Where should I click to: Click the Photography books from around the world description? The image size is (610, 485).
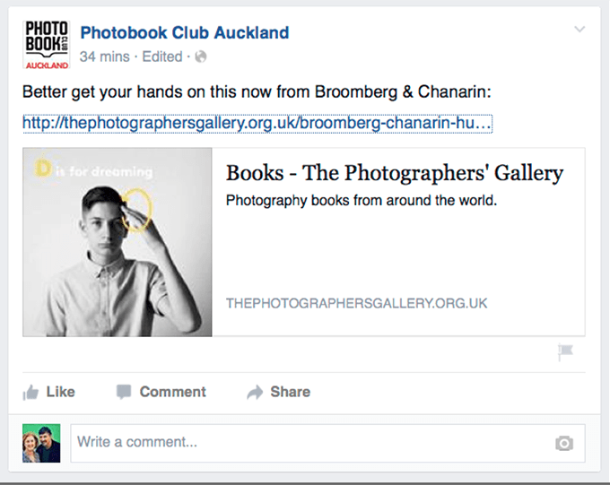[362, 200]
